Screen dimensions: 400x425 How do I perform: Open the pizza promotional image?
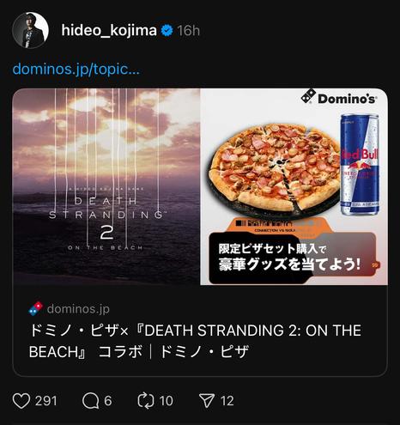(294, 186)
